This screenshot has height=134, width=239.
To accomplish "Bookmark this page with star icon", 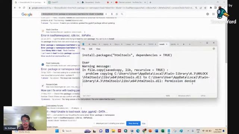I will point(205,8).
